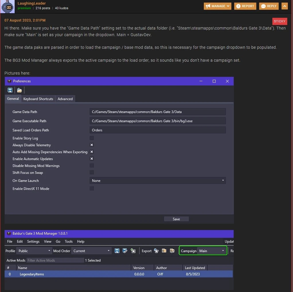
Task: Enable DirectX 11 Mode checkbox
Action: pos(92,188)
